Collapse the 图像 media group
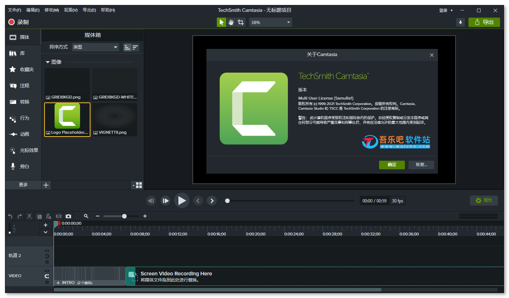The image size is (509, 298). 47,62
